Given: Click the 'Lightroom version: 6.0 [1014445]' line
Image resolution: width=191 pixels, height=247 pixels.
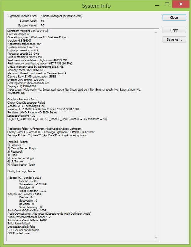Looking at the screenshot, I should coord(28,31).
